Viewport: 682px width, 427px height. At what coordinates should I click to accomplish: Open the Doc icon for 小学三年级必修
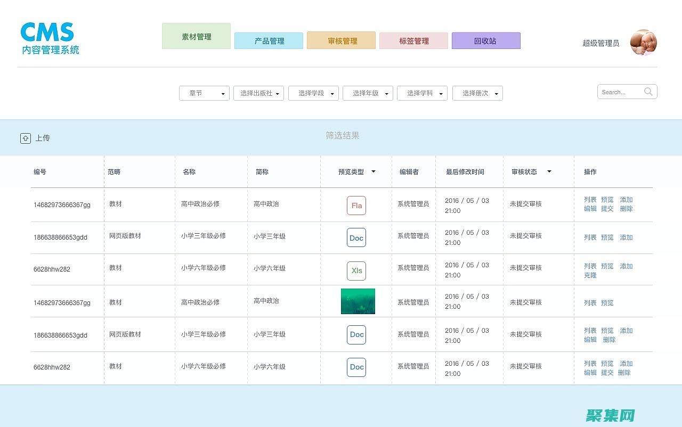click(x=356, y=238)
